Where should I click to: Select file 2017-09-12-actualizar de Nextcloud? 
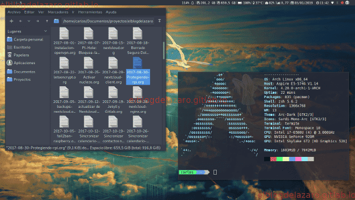(89, 100)
